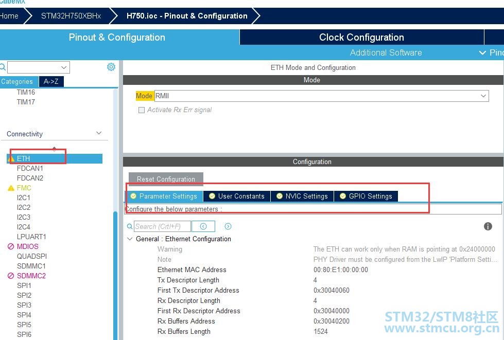Click the next search result arrow
The width and height of the screenshot is (504, 340).
pyautogui.click(x=228, y=226)
